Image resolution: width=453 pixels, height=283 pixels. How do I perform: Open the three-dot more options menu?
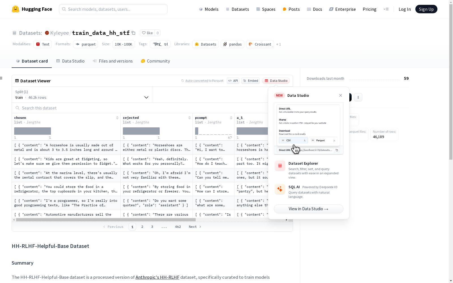tap(358, 97)
